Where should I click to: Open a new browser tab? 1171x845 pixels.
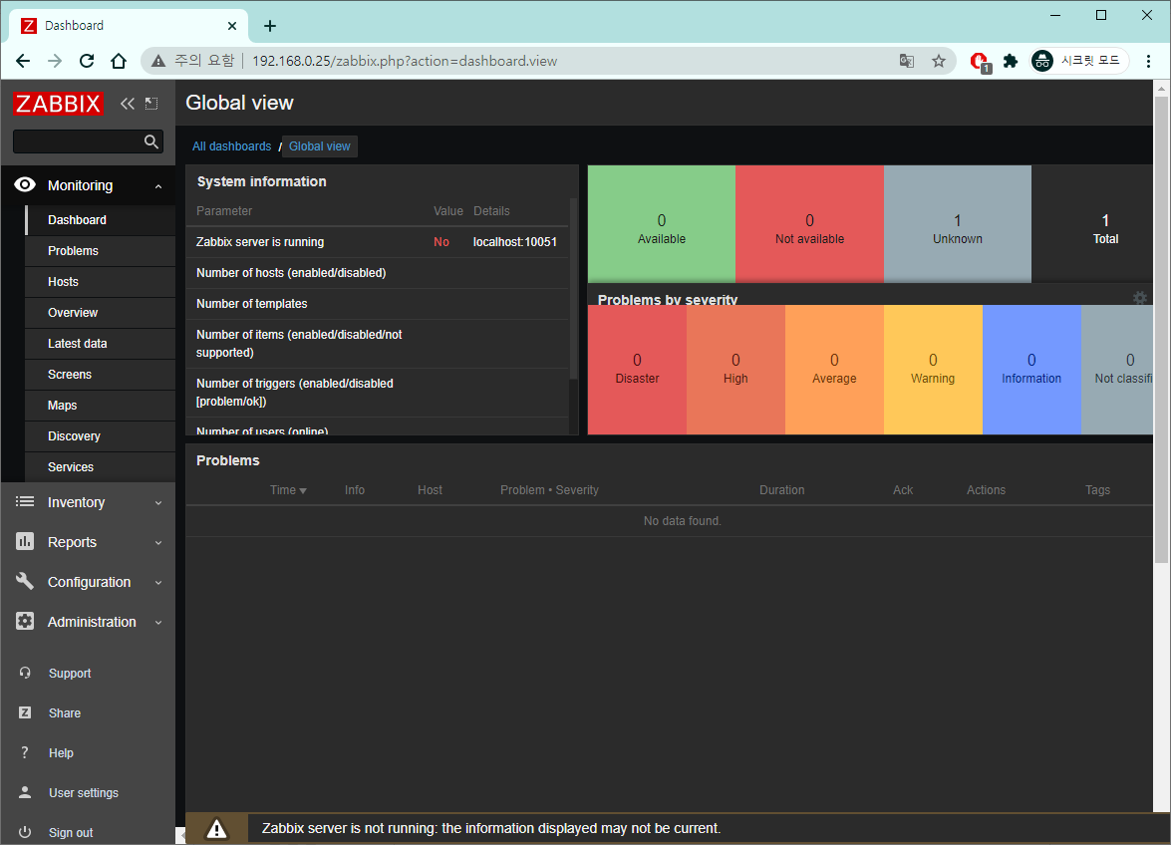pos(270,26)
